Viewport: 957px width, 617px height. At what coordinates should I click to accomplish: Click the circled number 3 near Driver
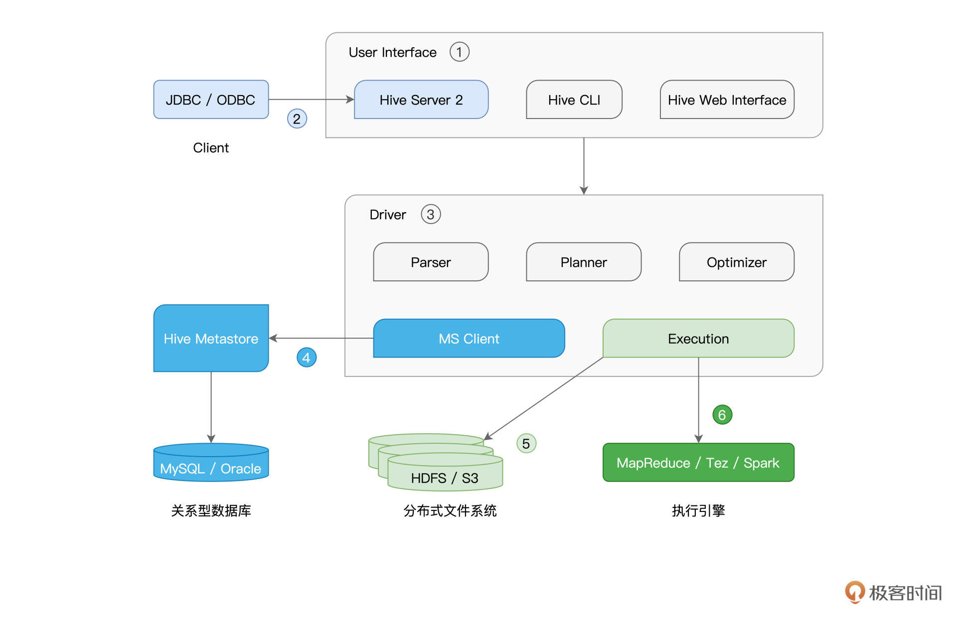(x=431, y=215)
